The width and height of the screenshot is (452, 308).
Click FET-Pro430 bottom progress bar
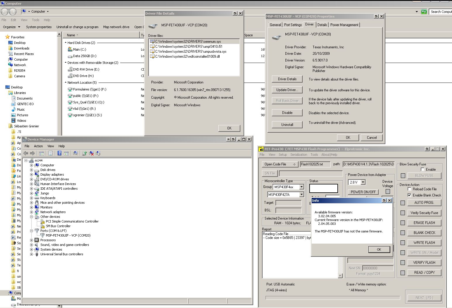(332, 298)
